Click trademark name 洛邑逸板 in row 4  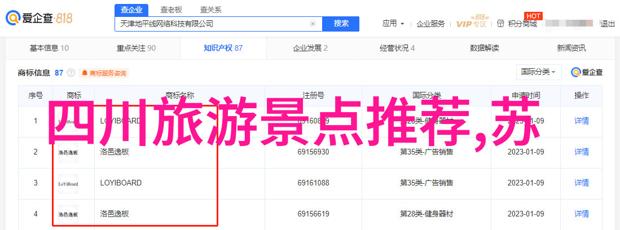(115, 214)
